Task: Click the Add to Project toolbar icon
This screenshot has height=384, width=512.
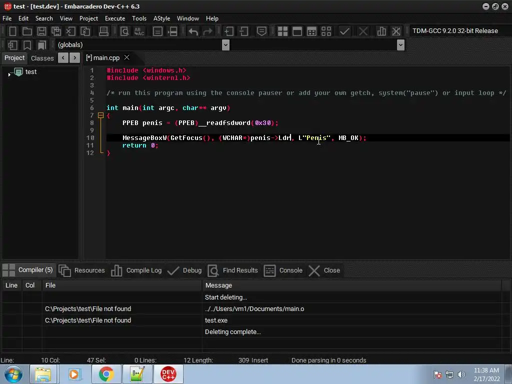Action: pyautogui.click(x=229, y=31)
